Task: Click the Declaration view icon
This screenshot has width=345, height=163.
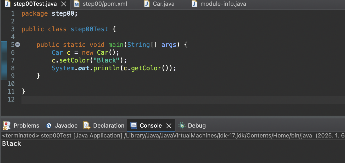Action: pyautogui.click(x=87, y=126)
